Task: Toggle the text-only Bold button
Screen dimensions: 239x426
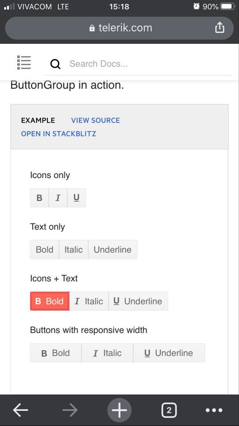Action: point(45,250)
